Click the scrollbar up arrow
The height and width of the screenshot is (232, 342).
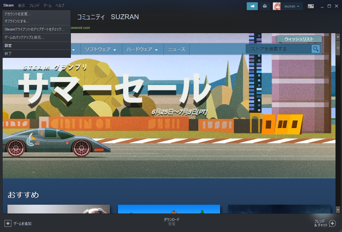[338, 37]
